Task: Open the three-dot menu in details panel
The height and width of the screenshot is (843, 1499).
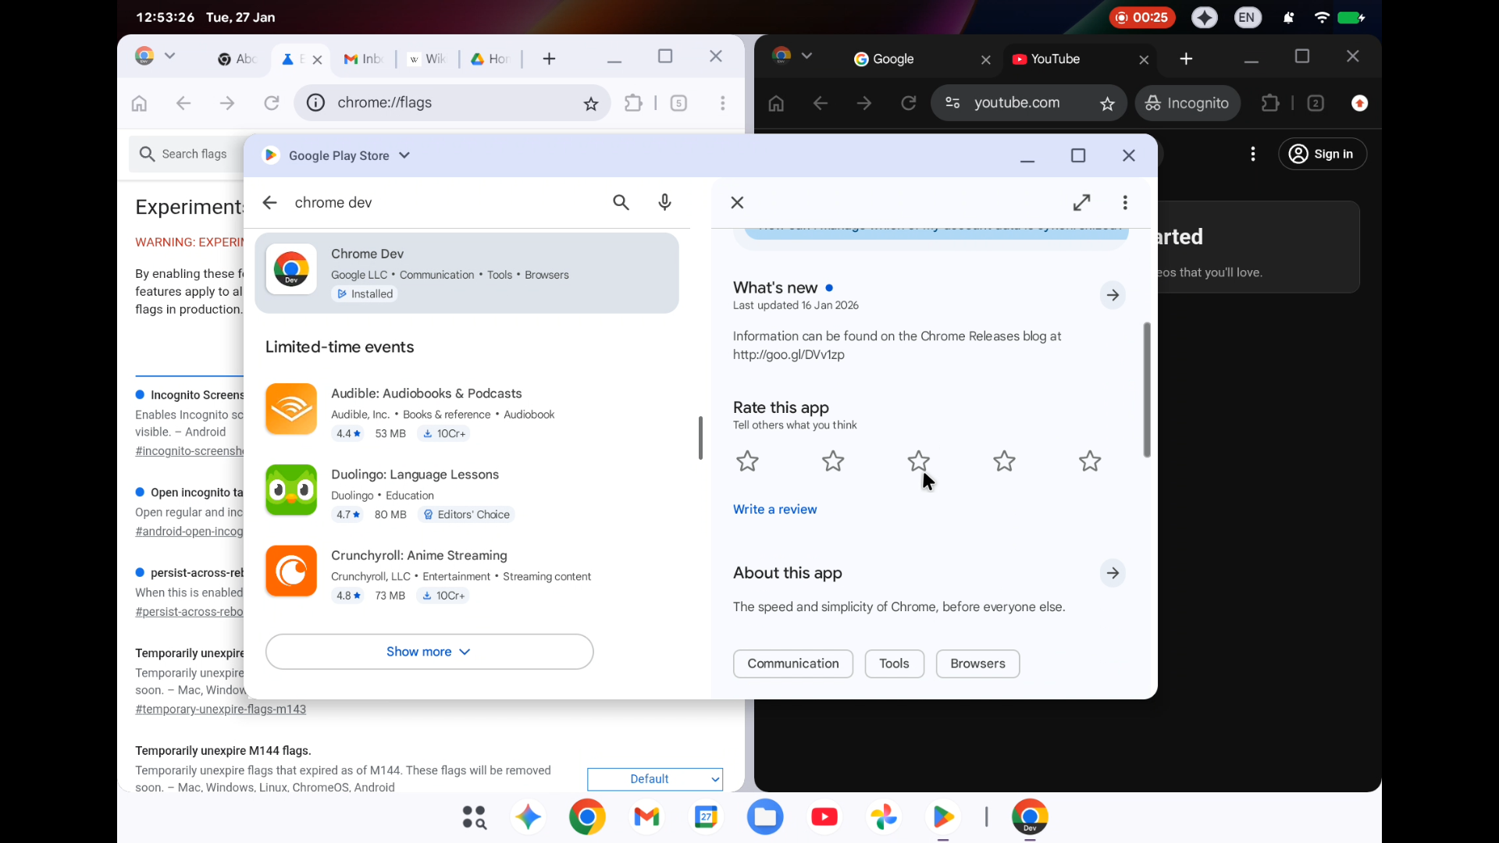Action: point(1125,203)
